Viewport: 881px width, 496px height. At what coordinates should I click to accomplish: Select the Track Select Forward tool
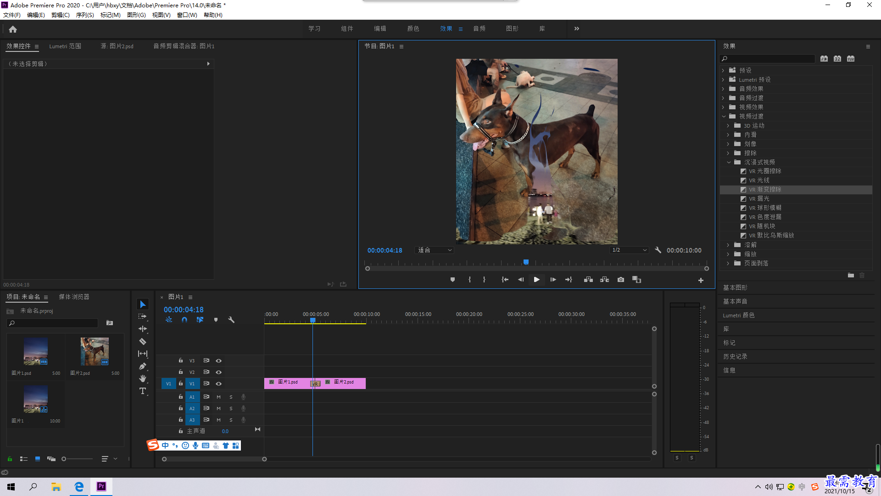[143, 316]
